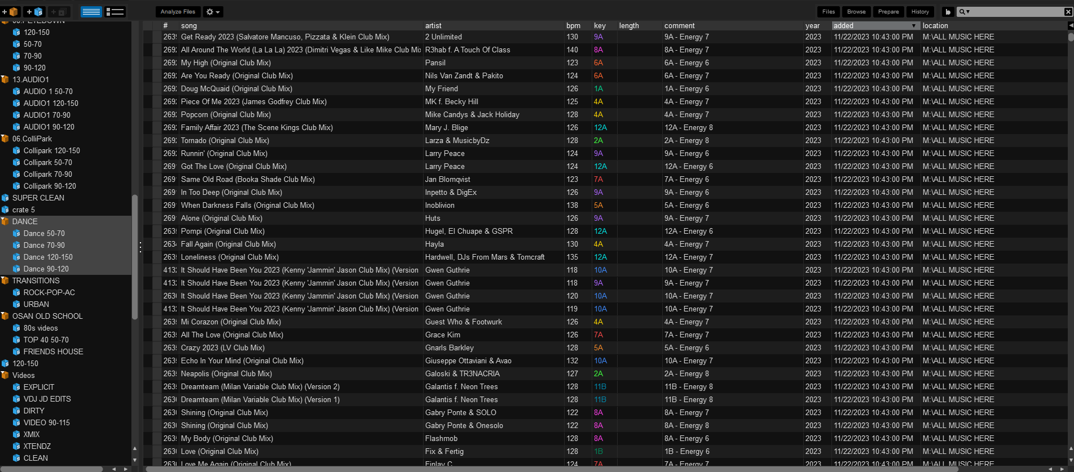
Task: Select the Dance 50-70 subcrate
Action: (44, 233)
